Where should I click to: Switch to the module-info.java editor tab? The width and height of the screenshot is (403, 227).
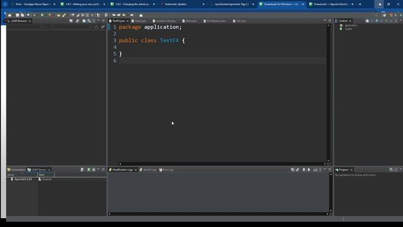tap(164, 21)
